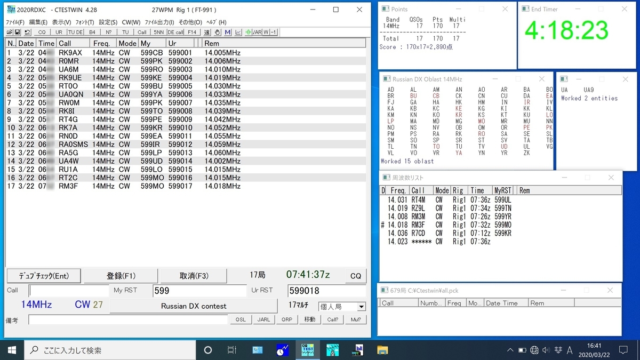
Task: Click the W toolbar button
Action: point(266,32)
